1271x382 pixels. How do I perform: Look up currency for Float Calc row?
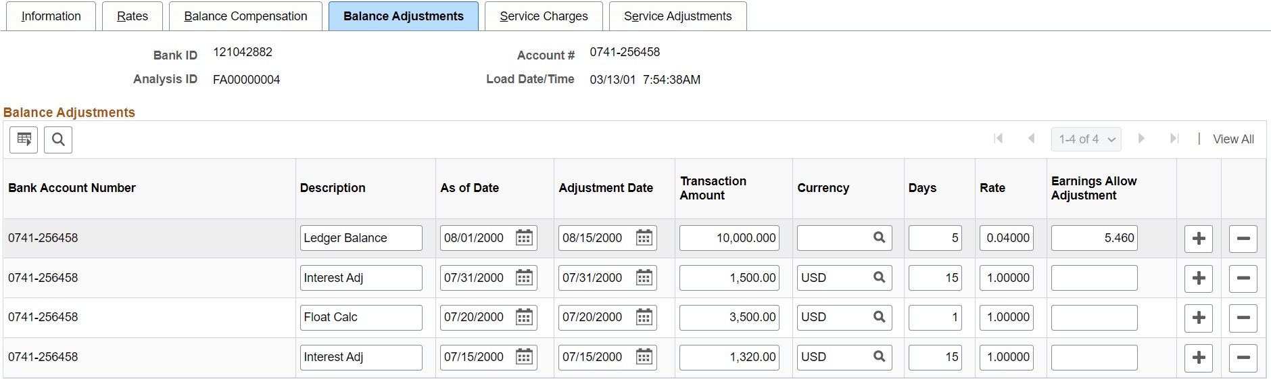tap(879, 317)
